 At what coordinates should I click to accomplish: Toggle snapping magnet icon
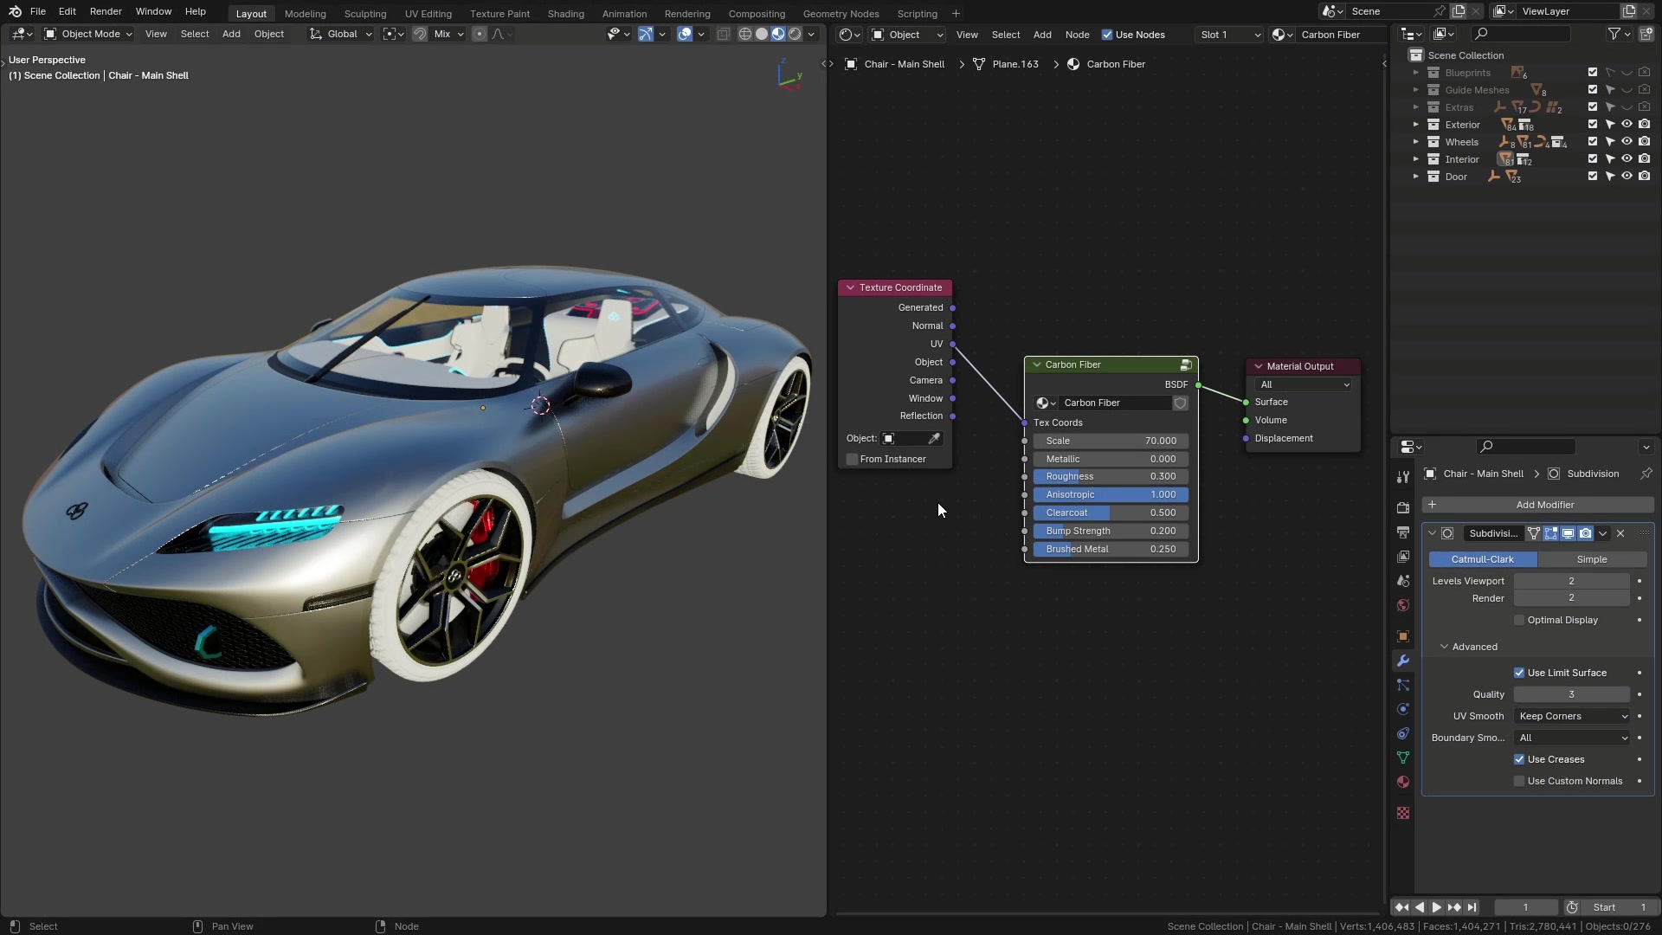click(420, 34)
